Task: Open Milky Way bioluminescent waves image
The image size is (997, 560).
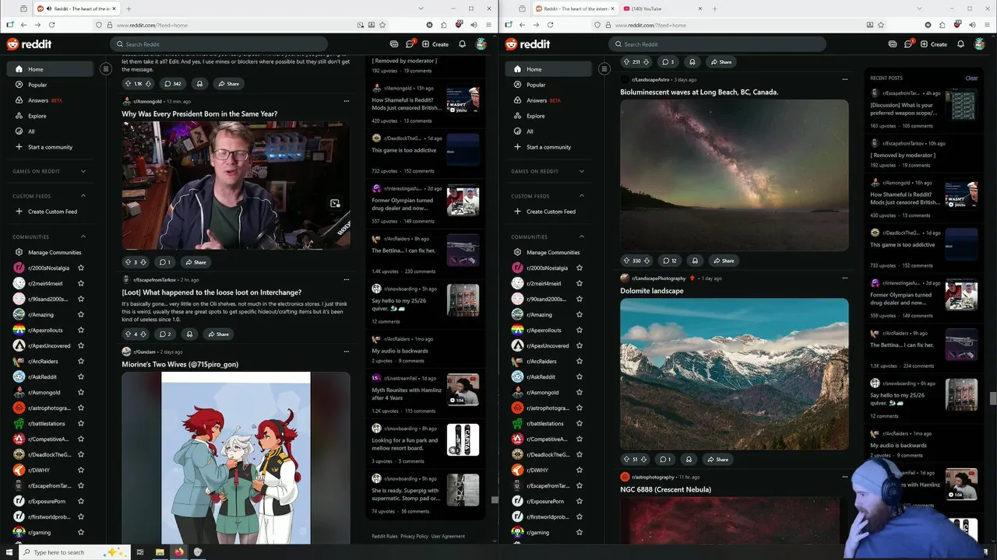Action: point(735,175)
